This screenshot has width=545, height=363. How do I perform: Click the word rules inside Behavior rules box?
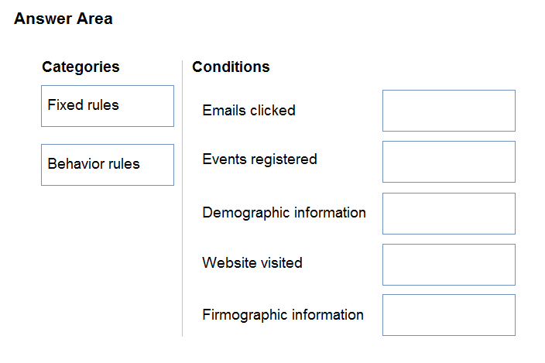point(124,163)
